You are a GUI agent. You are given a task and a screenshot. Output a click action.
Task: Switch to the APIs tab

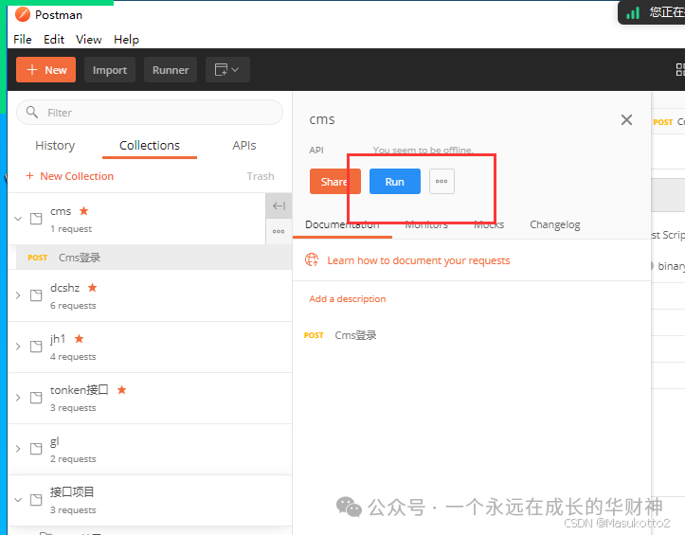click(244, 146)
